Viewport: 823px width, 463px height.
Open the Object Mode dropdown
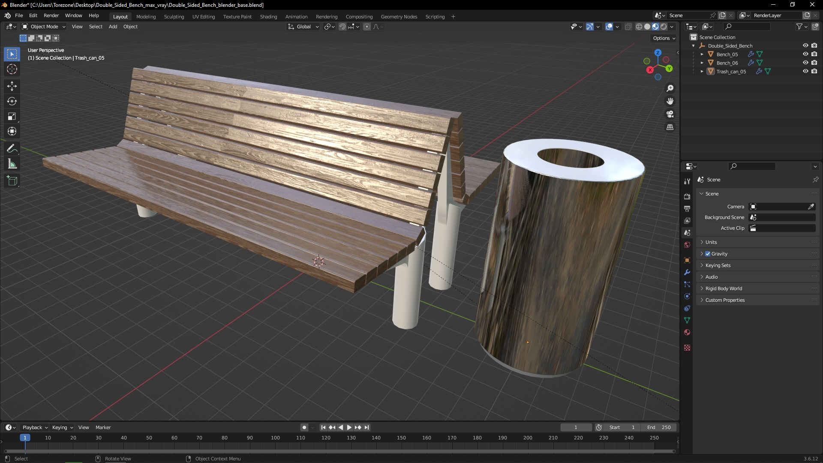[x=44, y=27]
